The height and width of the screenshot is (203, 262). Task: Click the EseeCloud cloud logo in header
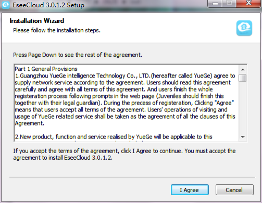(244, 28)
